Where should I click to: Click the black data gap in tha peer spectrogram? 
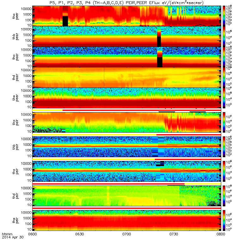coord(65,21)
